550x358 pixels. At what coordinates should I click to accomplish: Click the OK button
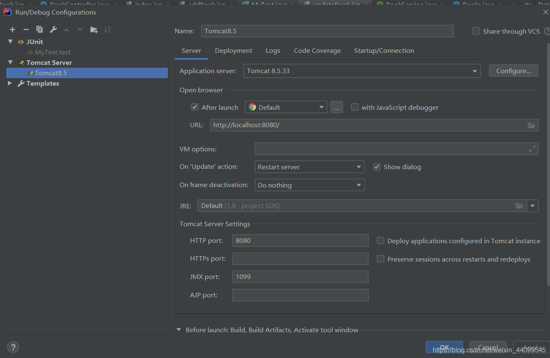click(444, 348)
